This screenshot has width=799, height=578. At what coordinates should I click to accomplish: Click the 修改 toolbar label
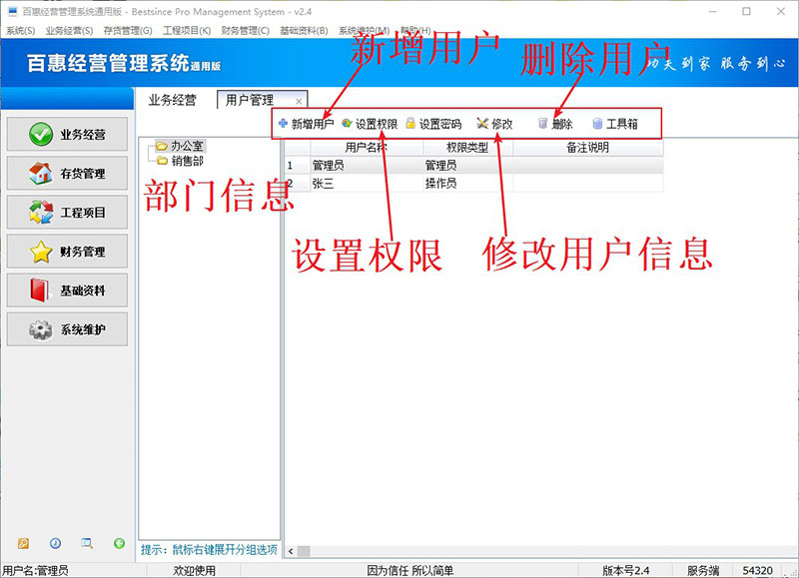(x=502, y=124)
